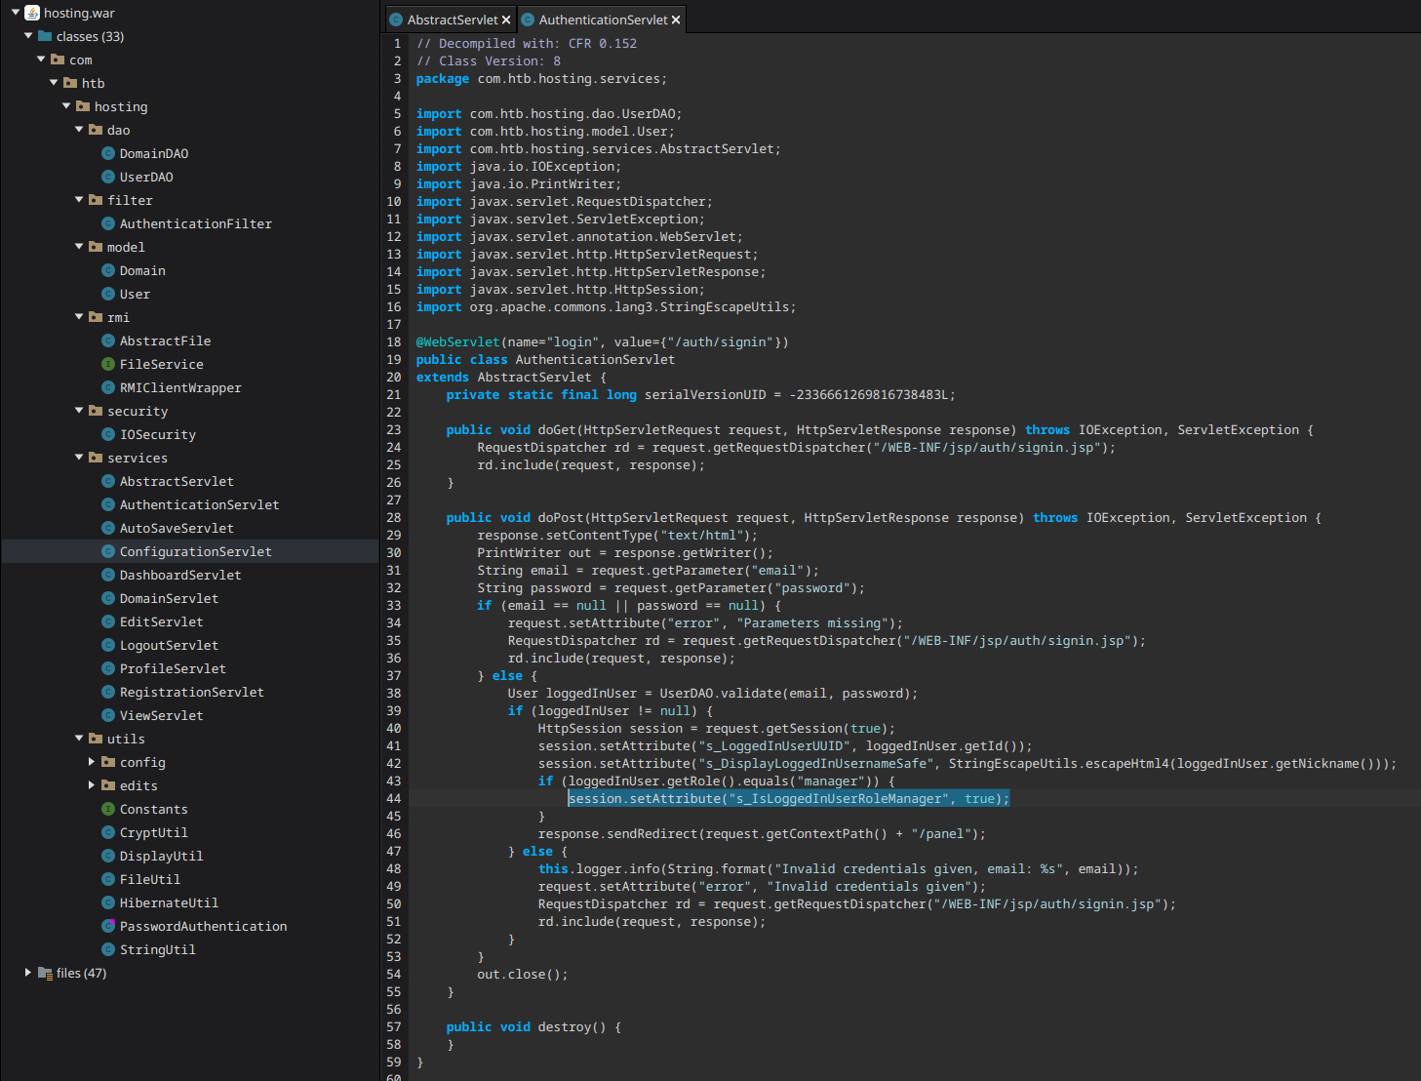The image size is (1421, 1081).
Task: Expand the files (47) node
Action: tap(28, 973)
